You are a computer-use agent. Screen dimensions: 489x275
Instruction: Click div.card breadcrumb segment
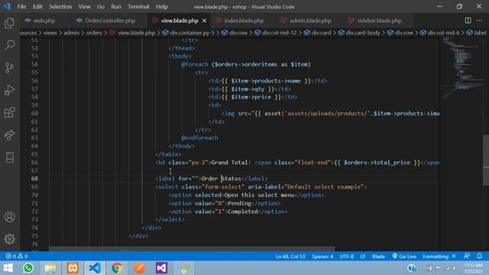pyautogui.click(x=321, y=33)
